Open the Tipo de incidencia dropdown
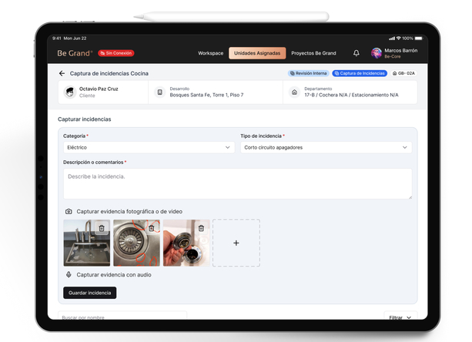472x342 pixels. 326,147
